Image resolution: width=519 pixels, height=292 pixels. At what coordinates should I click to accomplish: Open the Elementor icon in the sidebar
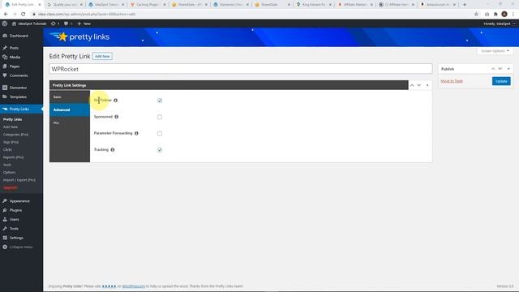pyautogui.click(x=5, y=88)
